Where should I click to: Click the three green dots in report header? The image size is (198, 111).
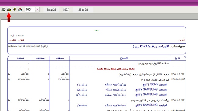(x=97, y=31)
